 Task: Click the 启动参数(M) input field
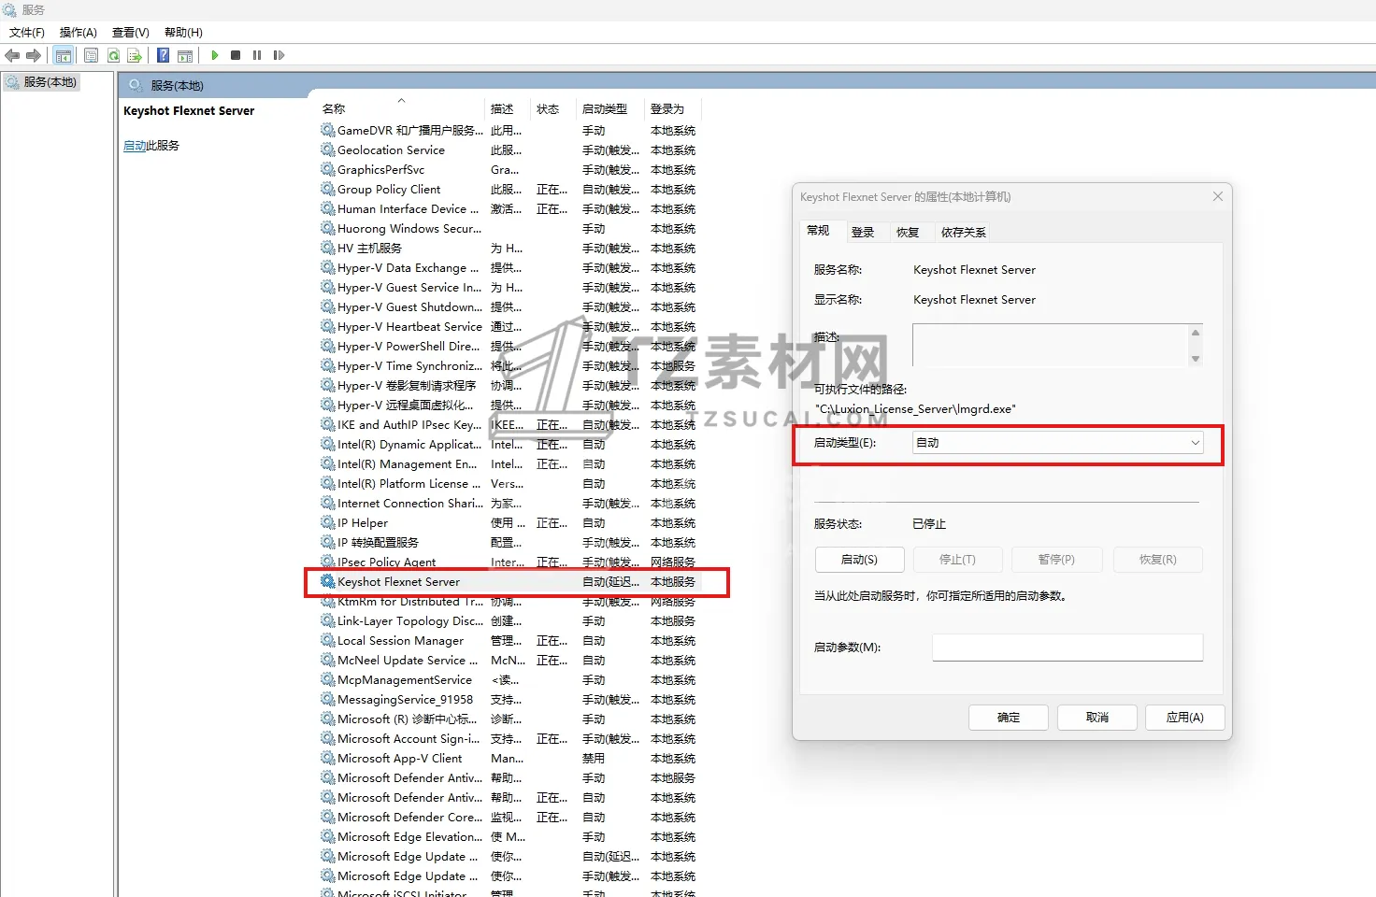[x=1068, y=648]
